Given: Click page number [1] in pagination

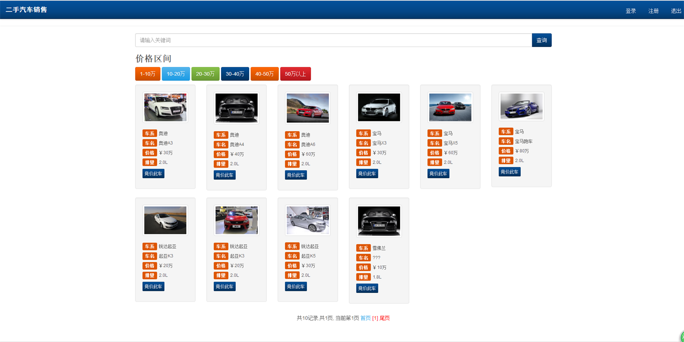Looking at the screenshot, I should click(375, 318).
